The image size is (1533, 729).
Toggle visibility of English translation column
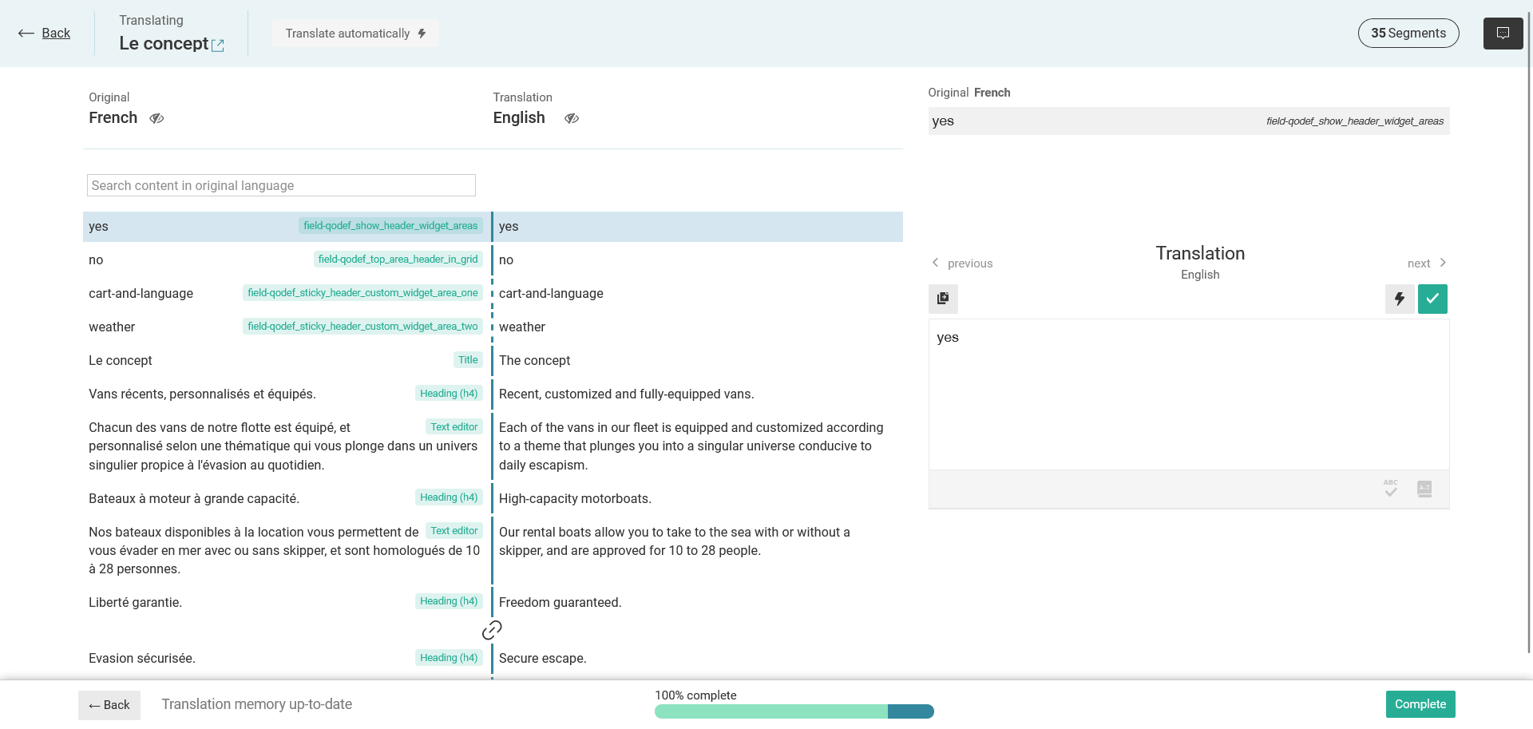coord(572,118)
